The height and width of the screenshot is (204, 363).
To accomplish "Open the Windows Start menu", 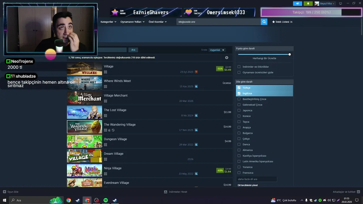I will (4, 200).
